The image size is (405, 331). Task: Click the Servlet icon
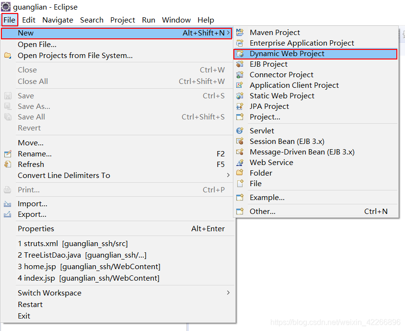coord(240,130)
